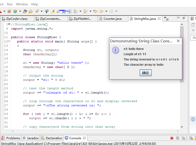Image resolution: width=196 pixels, height=145 pixels.
Task: Click the Clear Console icon
Action: click(x=191, y=138)
